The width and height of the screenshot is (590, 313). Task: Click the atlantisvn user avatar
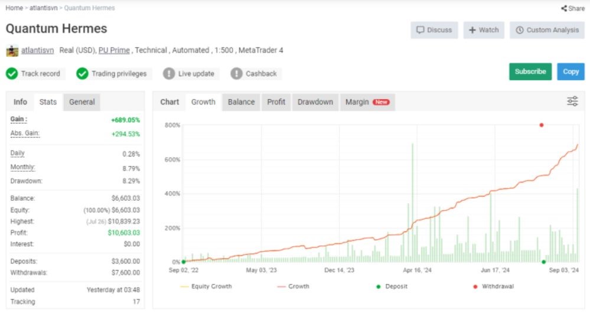tap(12, 51)
